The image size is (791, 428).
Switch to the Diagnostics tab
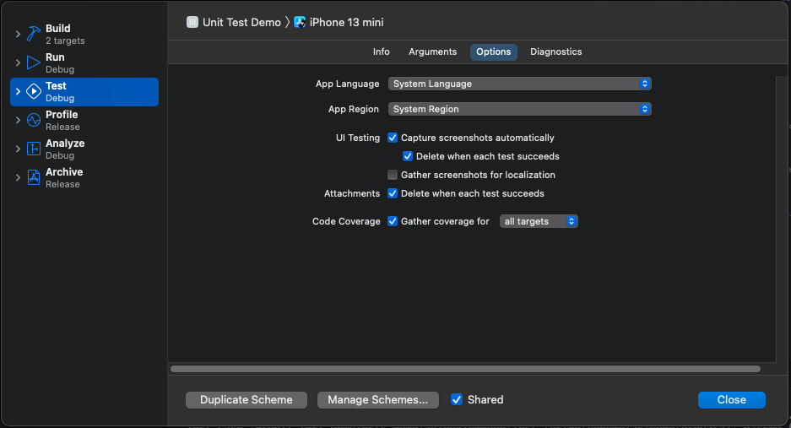tap(556, 52)
